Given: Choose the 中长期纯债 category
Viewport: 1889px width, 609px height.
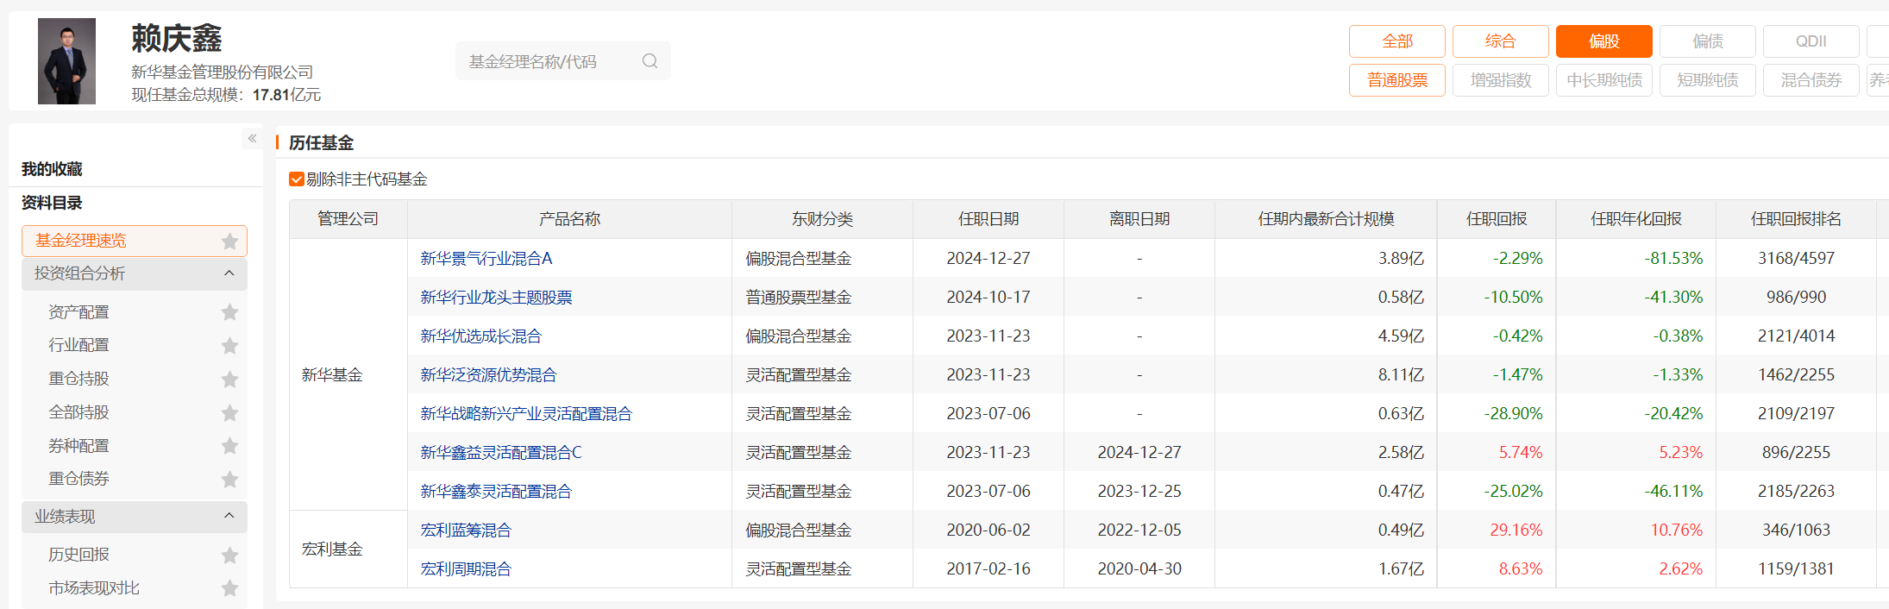Looking at the screenshot, I should coord(1604,80).
